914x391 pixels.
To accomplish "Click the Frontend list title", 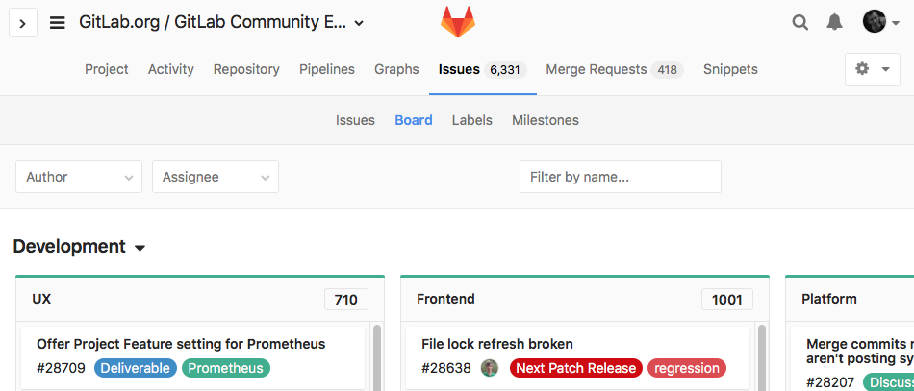I will [x=445, y=299].
